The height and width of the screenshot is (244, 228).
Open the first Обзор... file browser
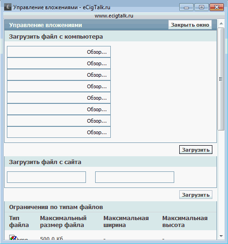click(97, 52)
